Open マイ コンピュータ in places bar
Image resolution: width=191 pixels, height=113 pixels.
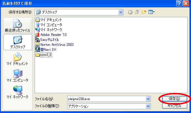tap(17, 76)
